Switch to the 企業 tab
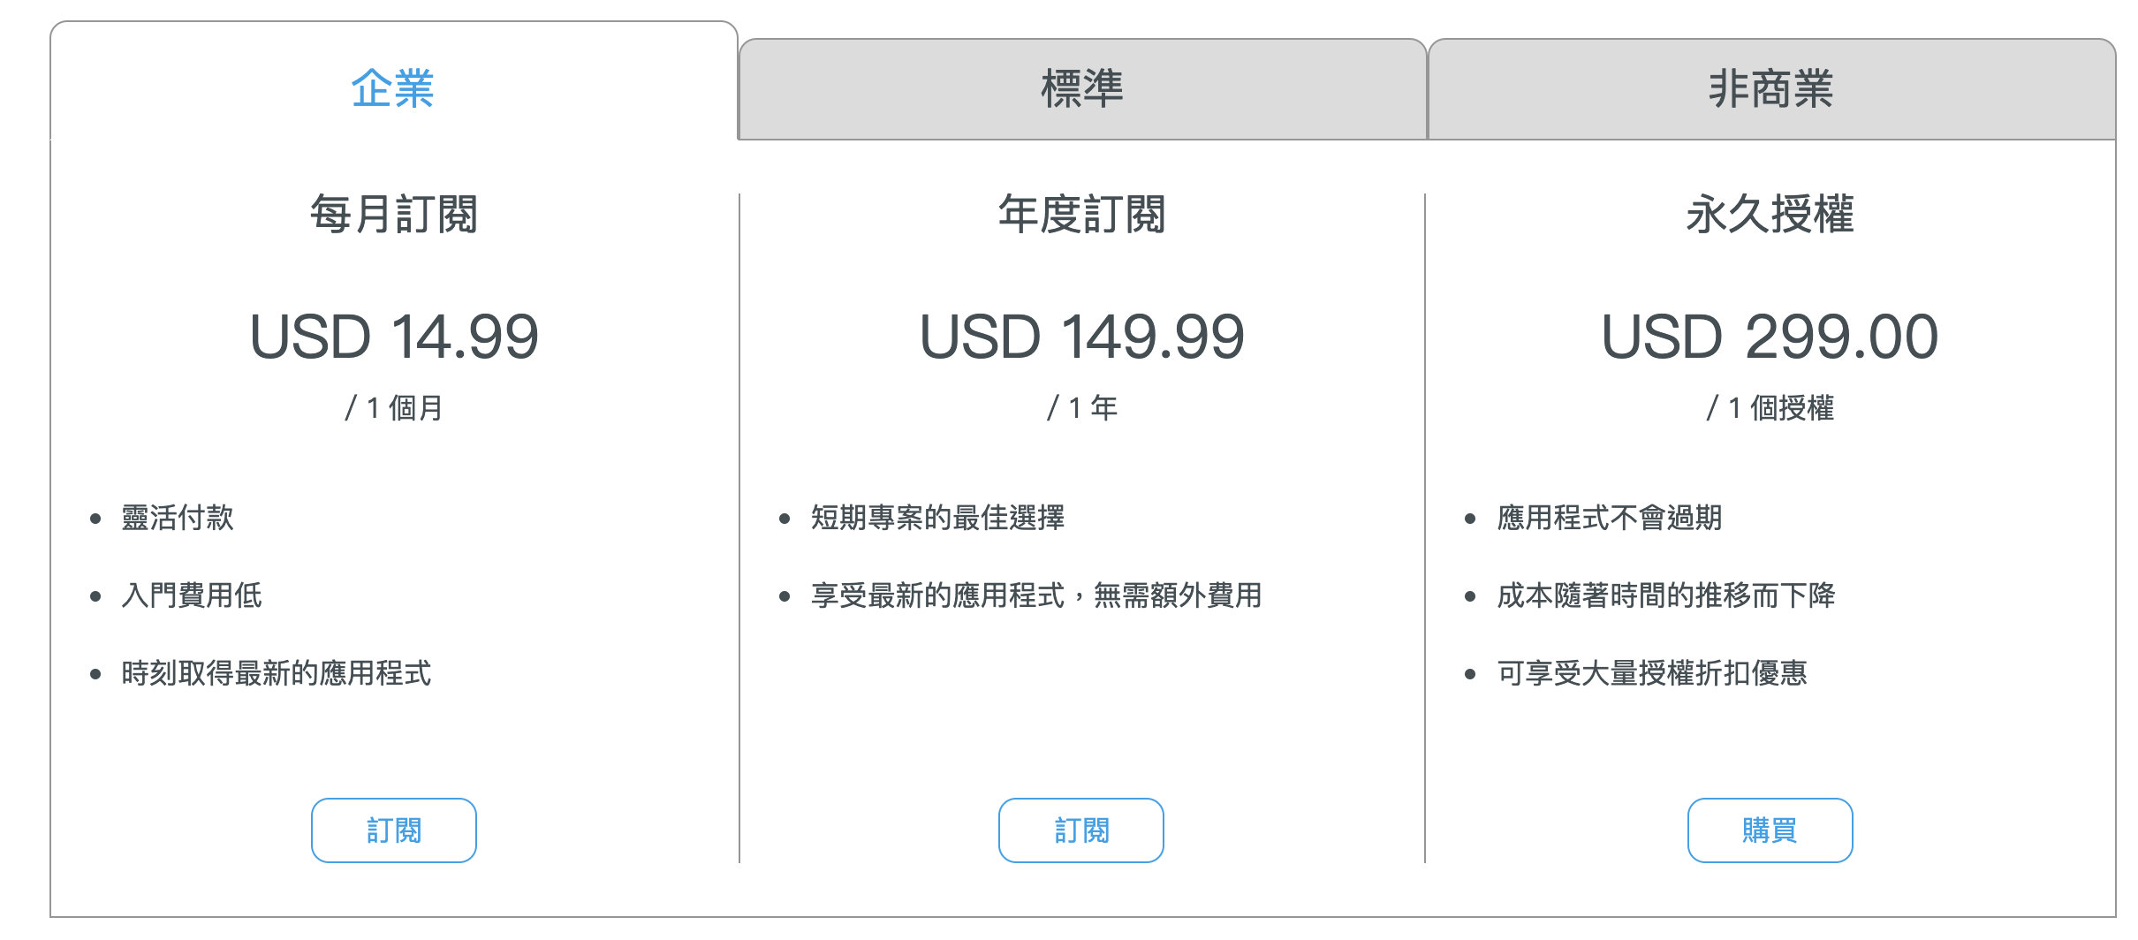The image size is (2138, 940). pos(393,88)
